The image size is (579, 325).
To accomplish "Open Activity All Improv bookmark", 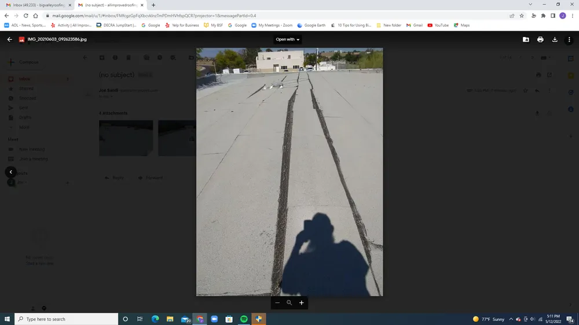I will coord(71,25).
